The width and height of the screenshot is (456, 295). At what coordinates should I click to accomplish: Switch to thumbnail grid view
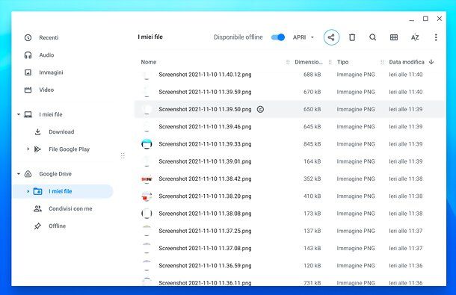[x=394, y=37]
